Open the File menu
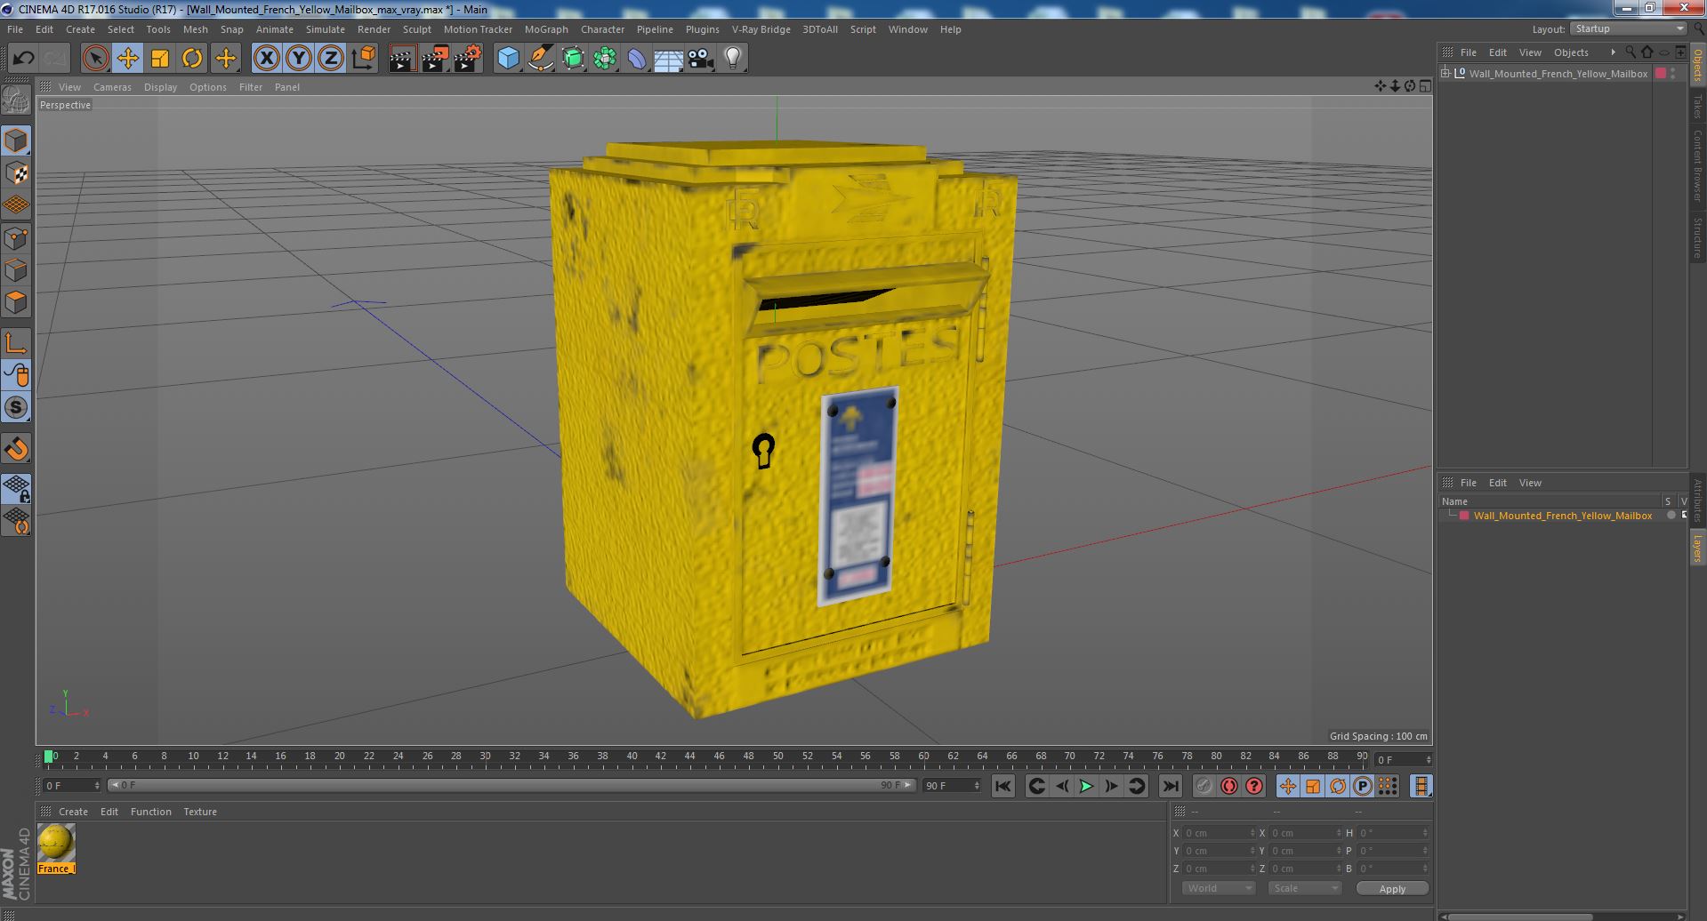 tap(15, 29)
